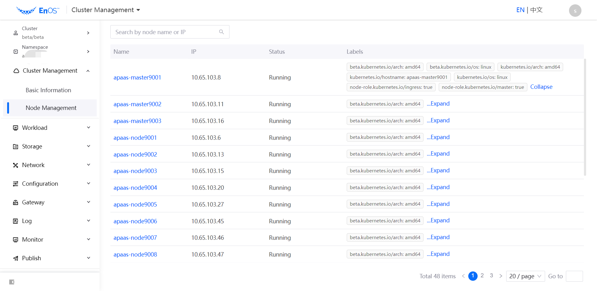
Task: Select the Gateway sidebar icon
Action: pos(16,202)
